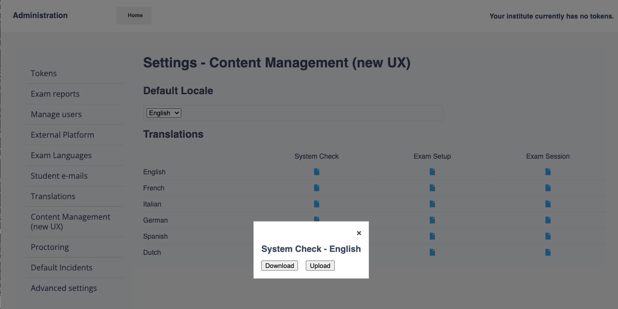The image size is (618, 309).
Task: Open System Check file icon for Italian
Action: pos(317,204)
